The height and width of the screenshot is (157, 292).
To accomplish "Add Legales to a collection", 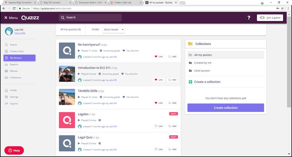I will pyautogui.click(x=172, y=126).
